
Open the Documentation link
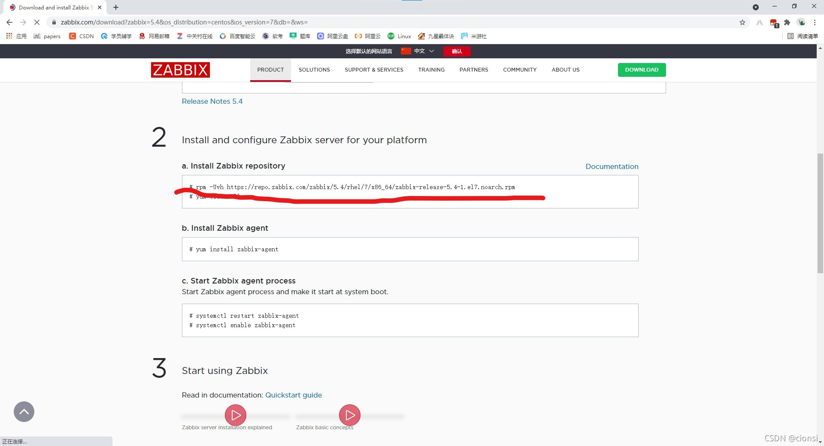tap(612, 166)
